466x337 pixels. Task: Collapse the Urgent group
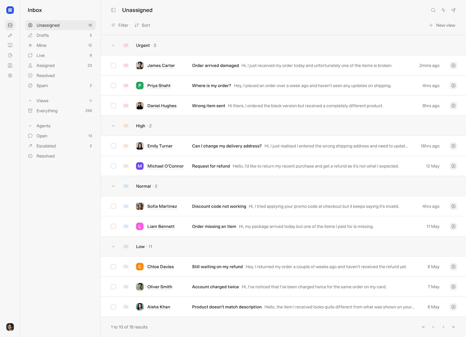[113, 45]
